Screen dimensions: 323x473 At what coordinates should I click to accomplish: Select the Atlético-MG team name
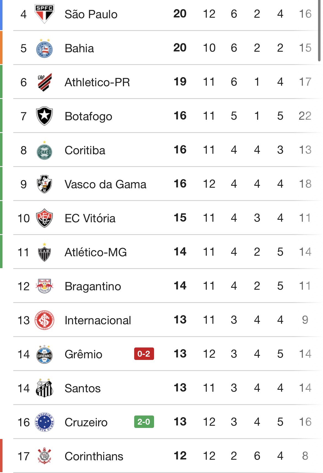pos(96,252)
